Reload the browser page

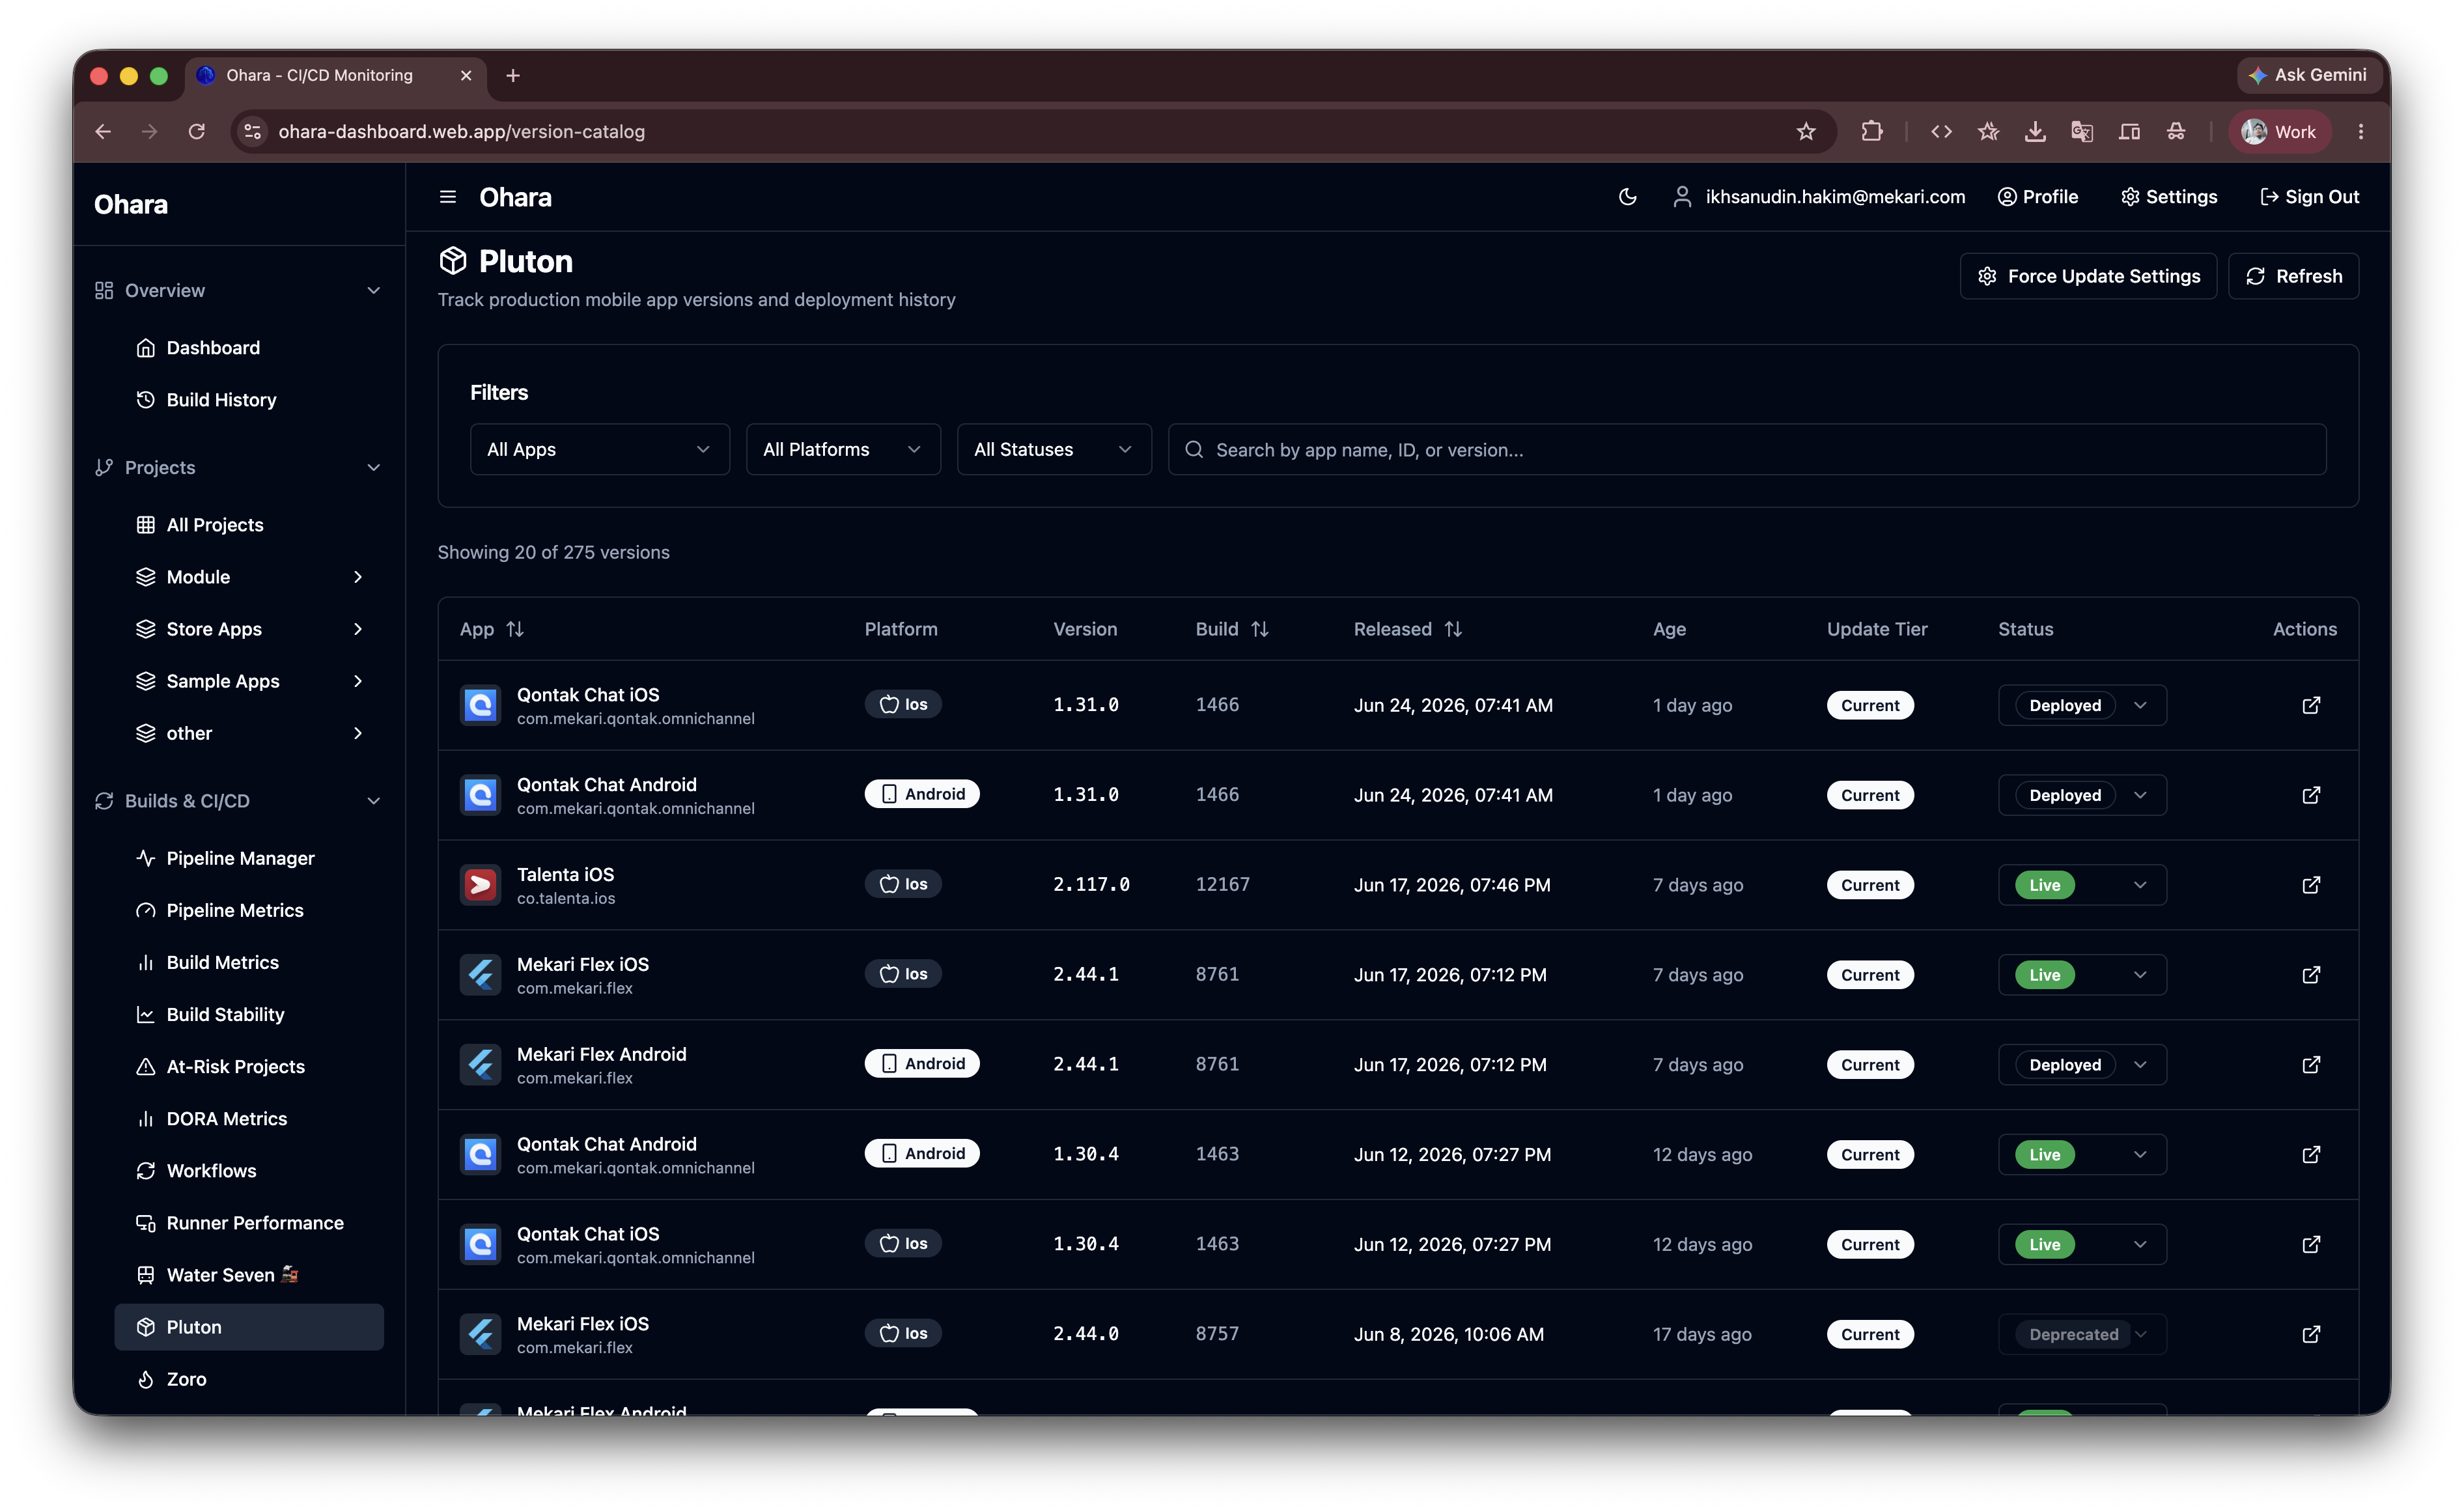(197, 131)
